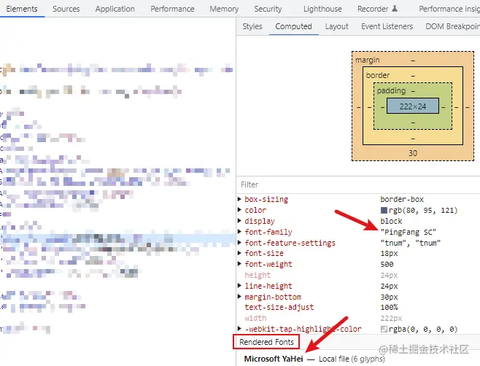
Task: Click the 500 font-weight value
Action: (387, 264)
